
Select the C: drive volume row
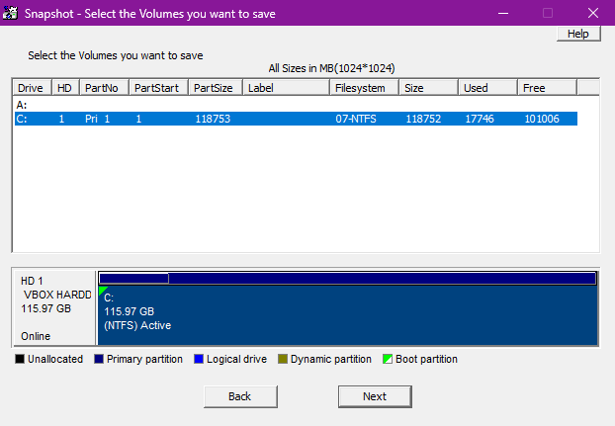point(296,119)
